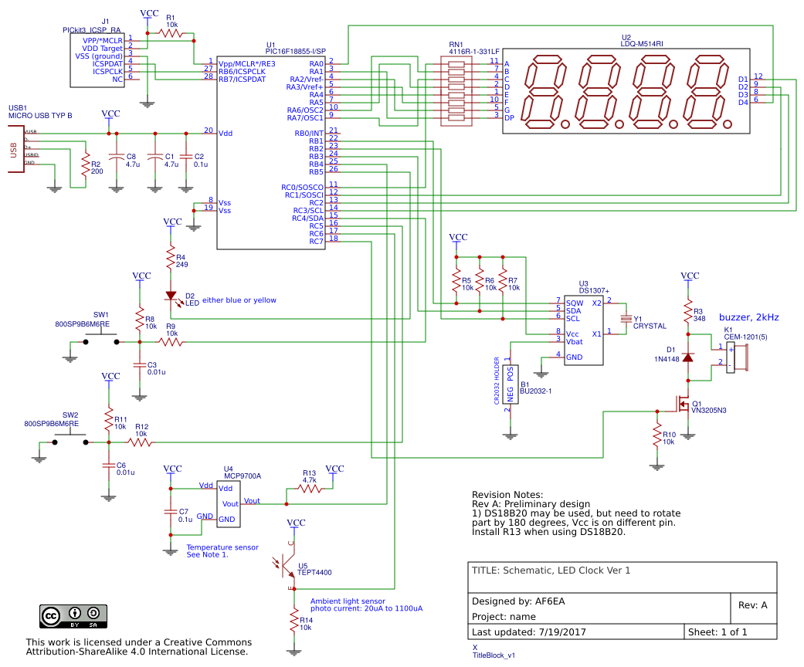Select the RA6/OSC2 pin label

pyautogui.click(x=305, y=110)
